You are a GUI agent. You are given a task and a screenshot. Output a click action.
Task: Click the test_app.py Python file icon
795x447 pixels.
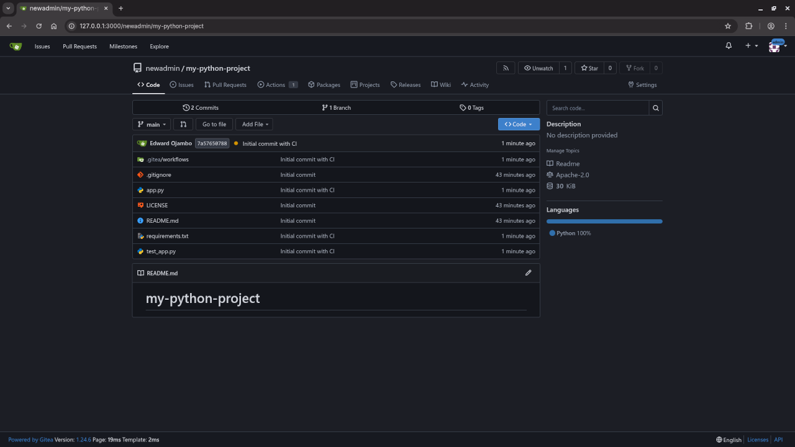(140, 251)
